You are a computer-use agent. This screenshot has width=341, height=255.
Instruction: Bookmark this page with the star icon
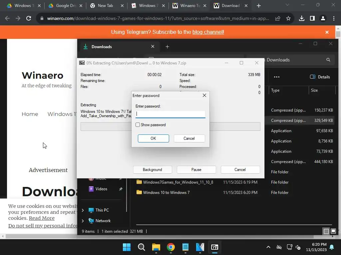click(288, 19)
